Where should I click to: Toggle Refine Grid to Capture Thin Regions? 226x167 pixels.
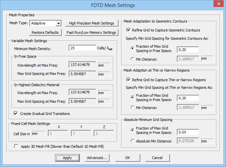click(129, 80)
